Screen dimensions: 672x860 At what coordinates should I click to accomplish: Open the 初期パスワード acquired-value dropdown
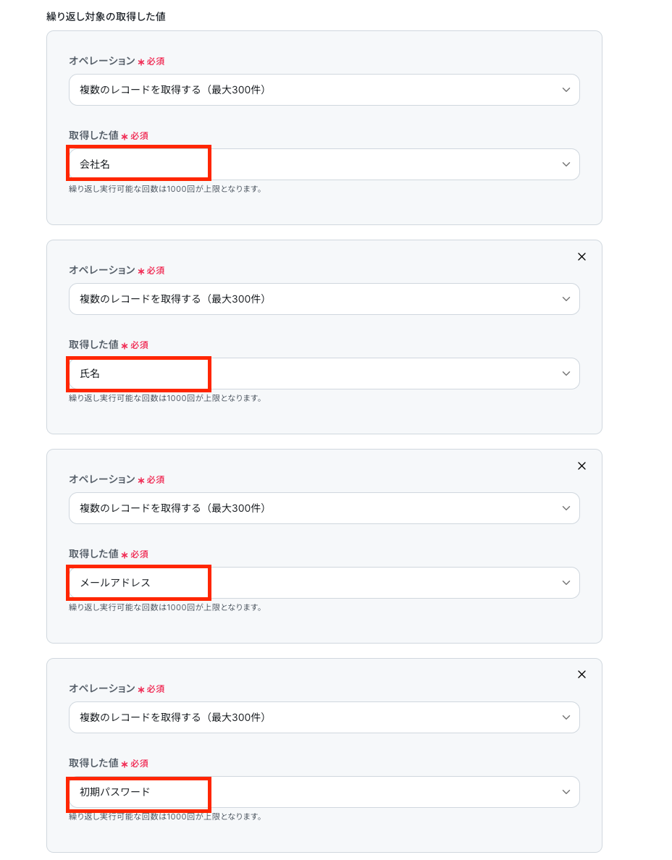[x=324, y=792]
